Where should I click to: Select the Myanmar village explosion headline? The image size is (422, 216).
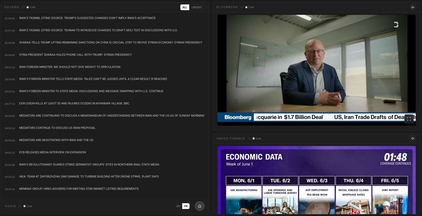point(74,104)
